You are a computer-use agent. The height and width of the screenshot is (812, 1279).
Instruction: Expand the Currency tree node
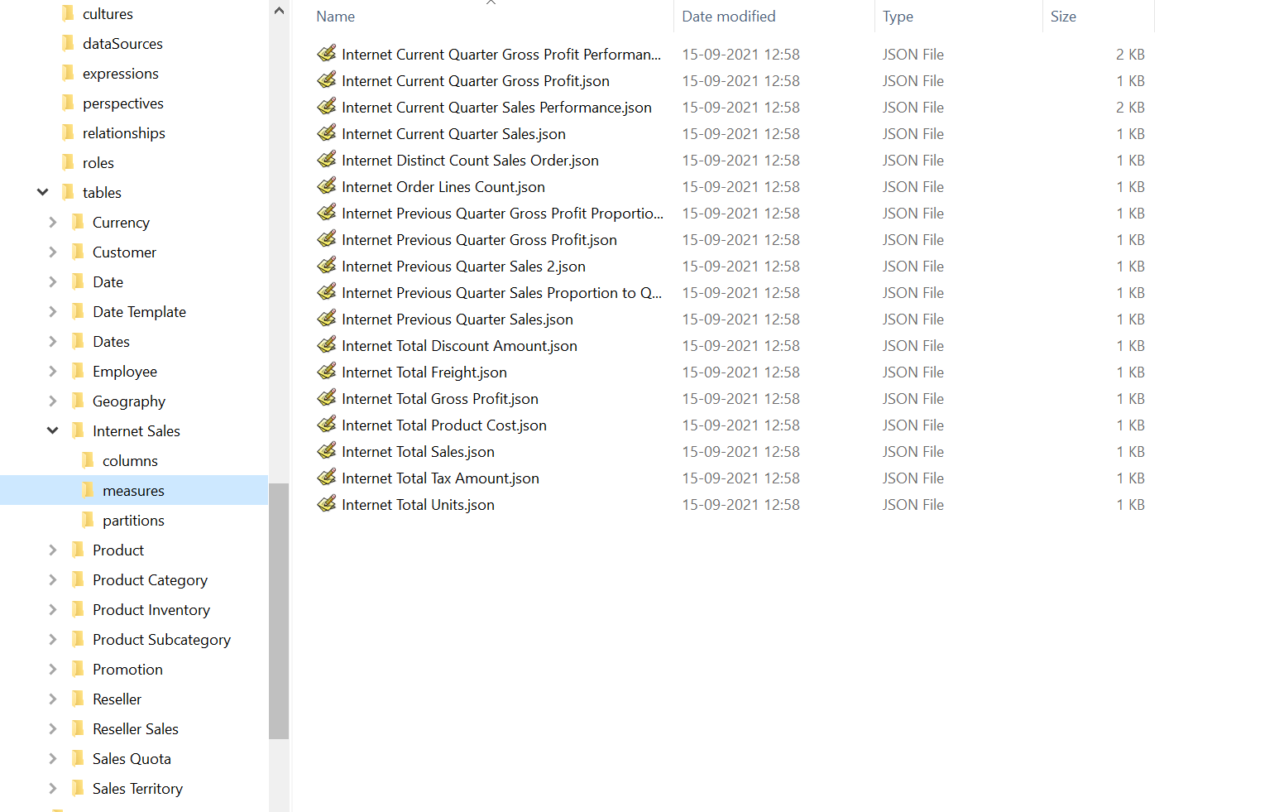click(x=51, y=222)
